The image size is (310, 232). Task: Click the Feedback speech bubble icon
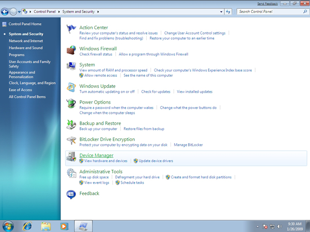pos(71,194)
